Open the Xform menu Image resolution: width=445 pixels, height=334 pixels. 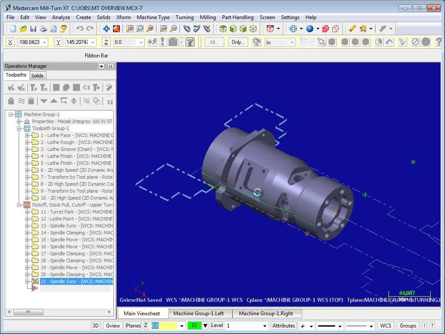123,17
